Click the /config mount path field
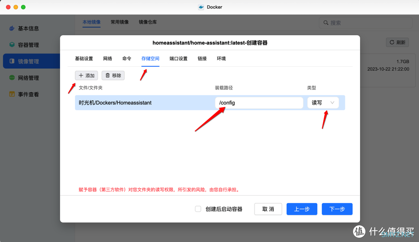419x242 pixels. pos(259,103)
